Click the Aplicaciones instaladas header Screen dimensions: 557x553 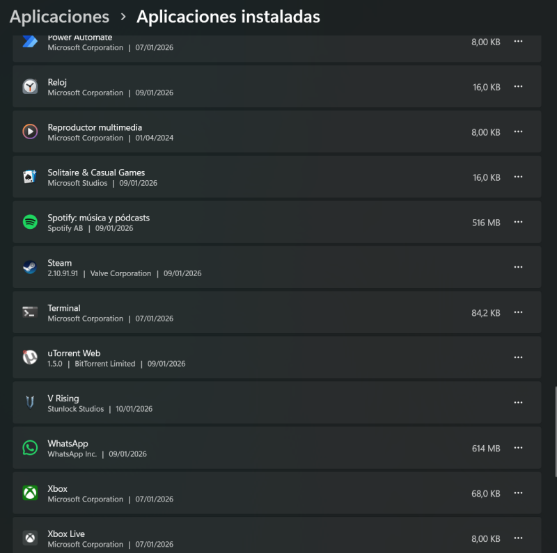[x=227, y=16]
